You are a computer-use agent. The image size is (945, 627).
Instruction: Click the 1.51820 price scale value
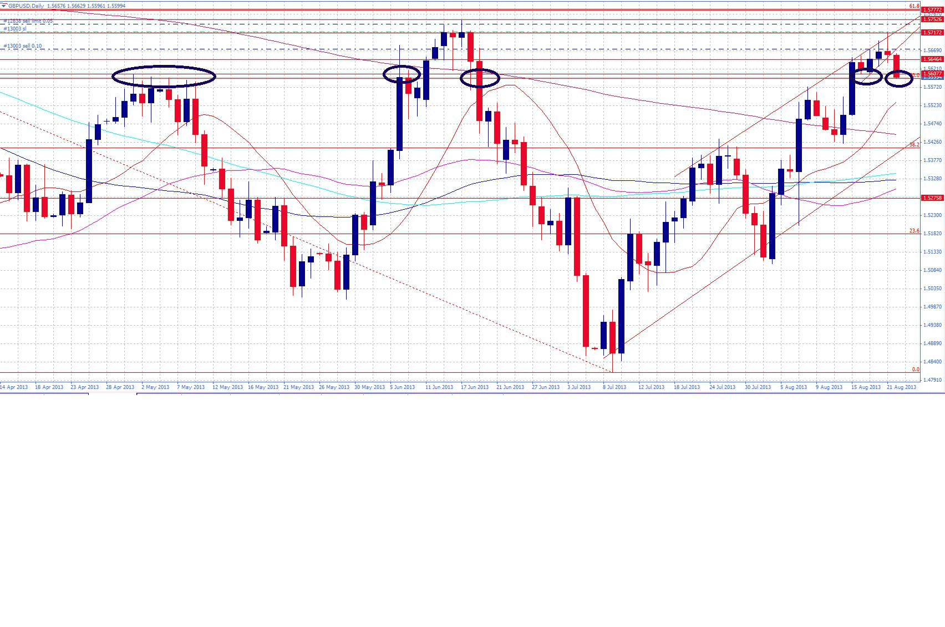click(x=933, y=233)
